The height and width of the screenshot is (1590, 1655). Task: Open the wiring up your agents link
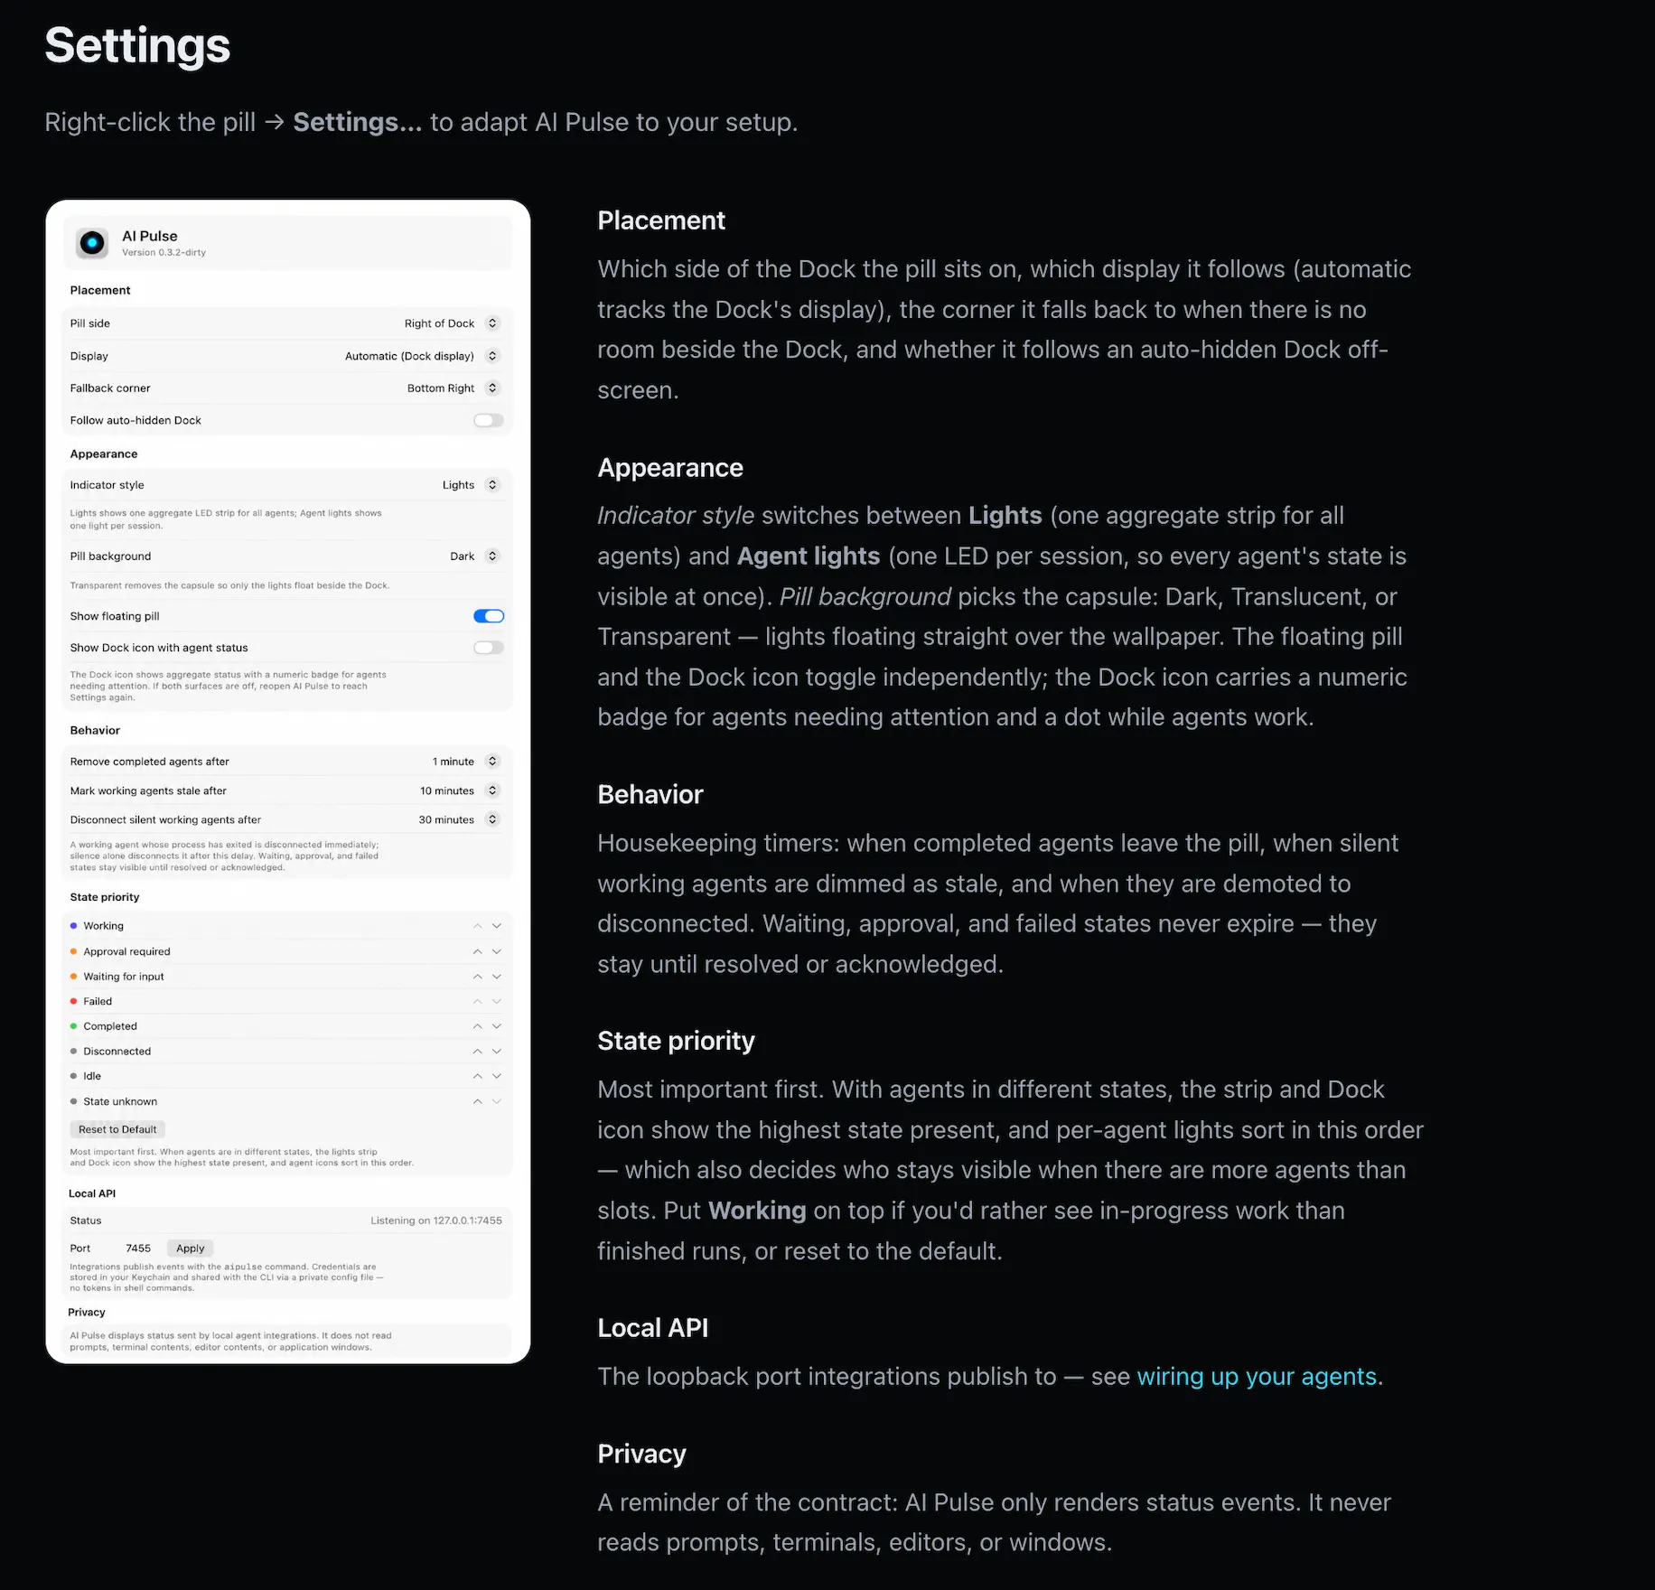point(1257,1376)
